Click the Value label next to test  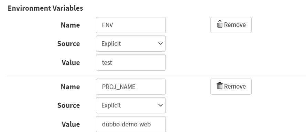point(70,63)
